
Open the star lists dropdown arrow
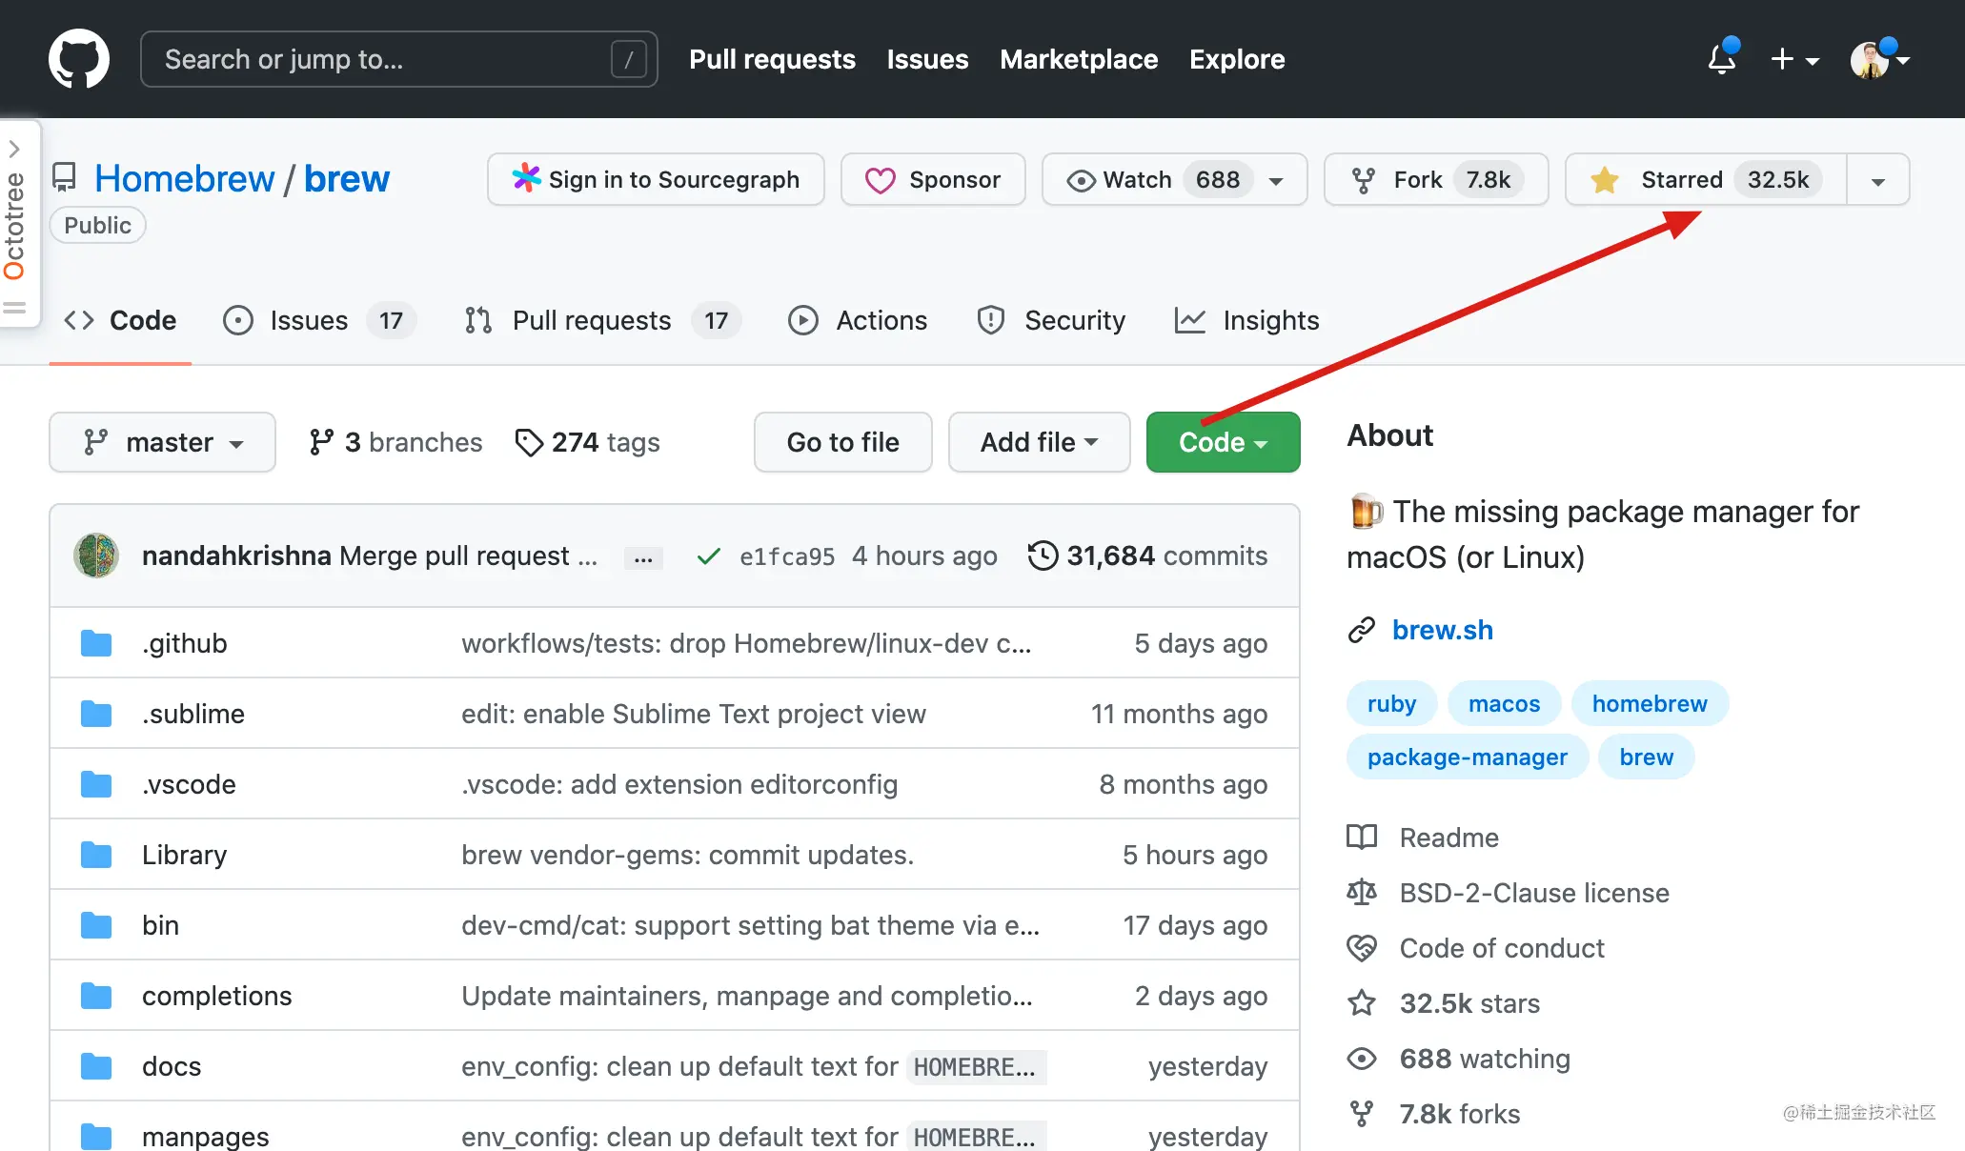[1878, 180]
